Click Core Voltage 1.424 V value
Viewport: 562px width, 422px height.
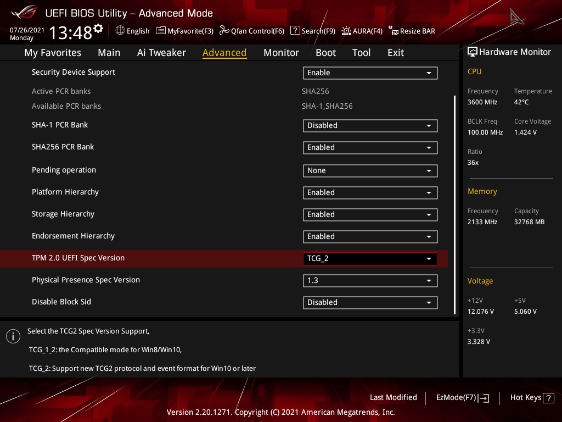tap(525, 132)
